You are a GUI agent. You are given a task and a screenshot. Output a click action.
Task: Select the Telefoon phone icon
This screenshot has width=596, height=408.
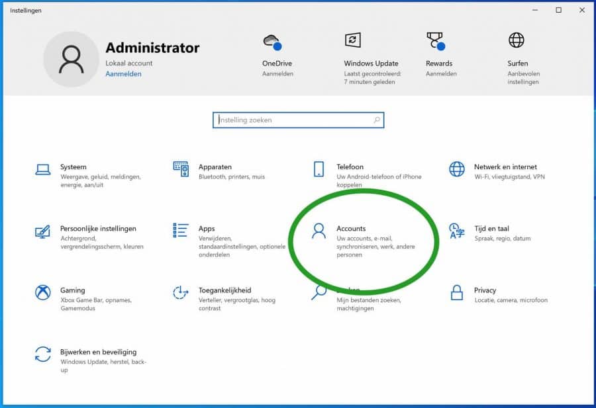[x=319, y=169]
